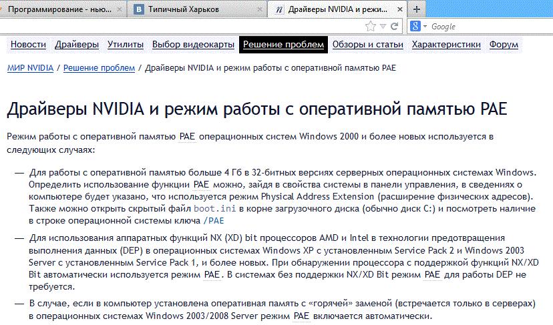The height and width of the screenshot is (325, 553).
Task: Click the PAE abbreviation in the intro paragraph
Action: pyautogui.click(x=187, y=136)
